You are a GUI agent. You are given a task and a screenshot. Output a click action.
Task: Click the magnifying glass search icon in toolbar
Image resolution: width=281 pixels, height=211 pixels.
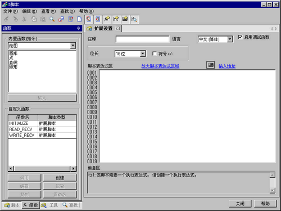52,19
